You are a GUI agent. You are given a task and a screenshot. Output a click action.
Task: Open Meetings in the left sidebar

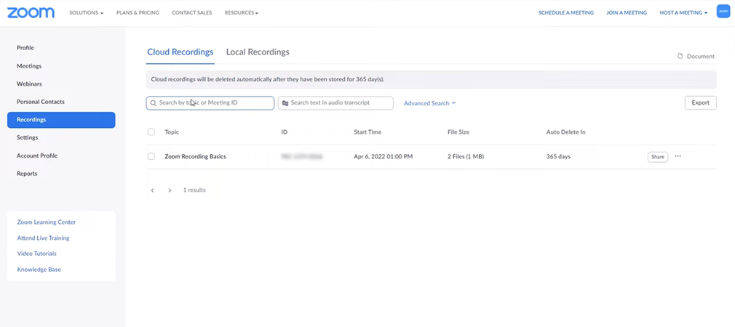(x=29, y=66)
